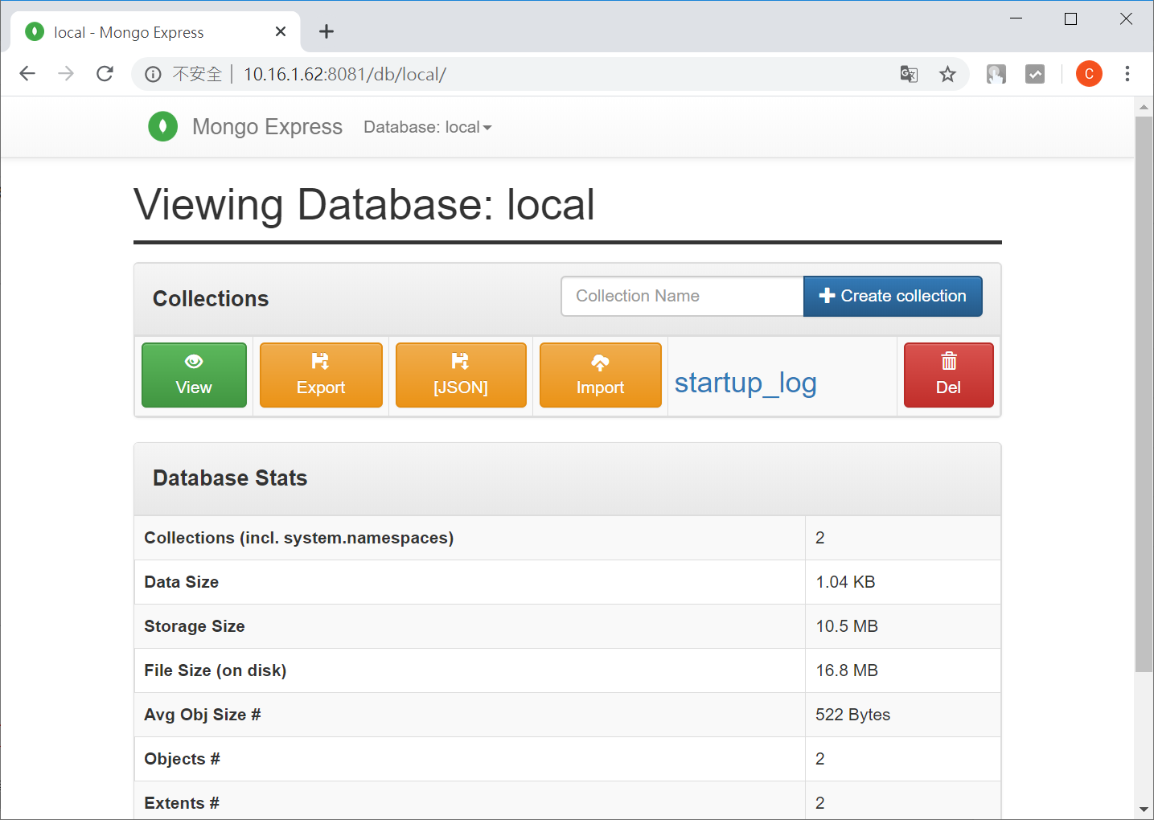Click the Mongo Express leaf logo
1154x820 pixels.
(162, 126)
